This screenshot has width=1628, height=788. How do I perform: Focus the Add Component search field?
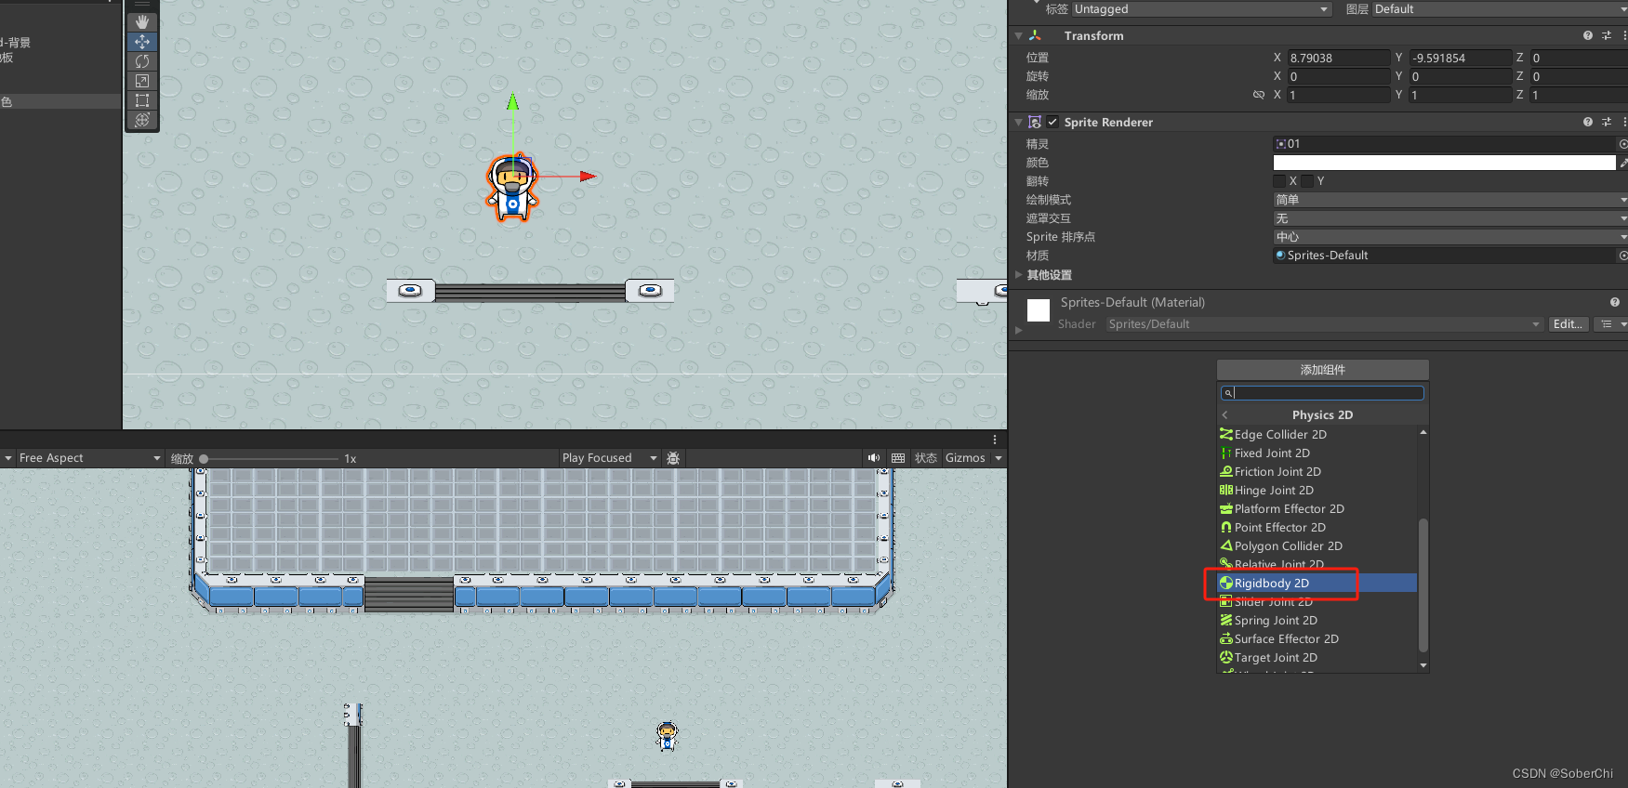pos(1322,393)
